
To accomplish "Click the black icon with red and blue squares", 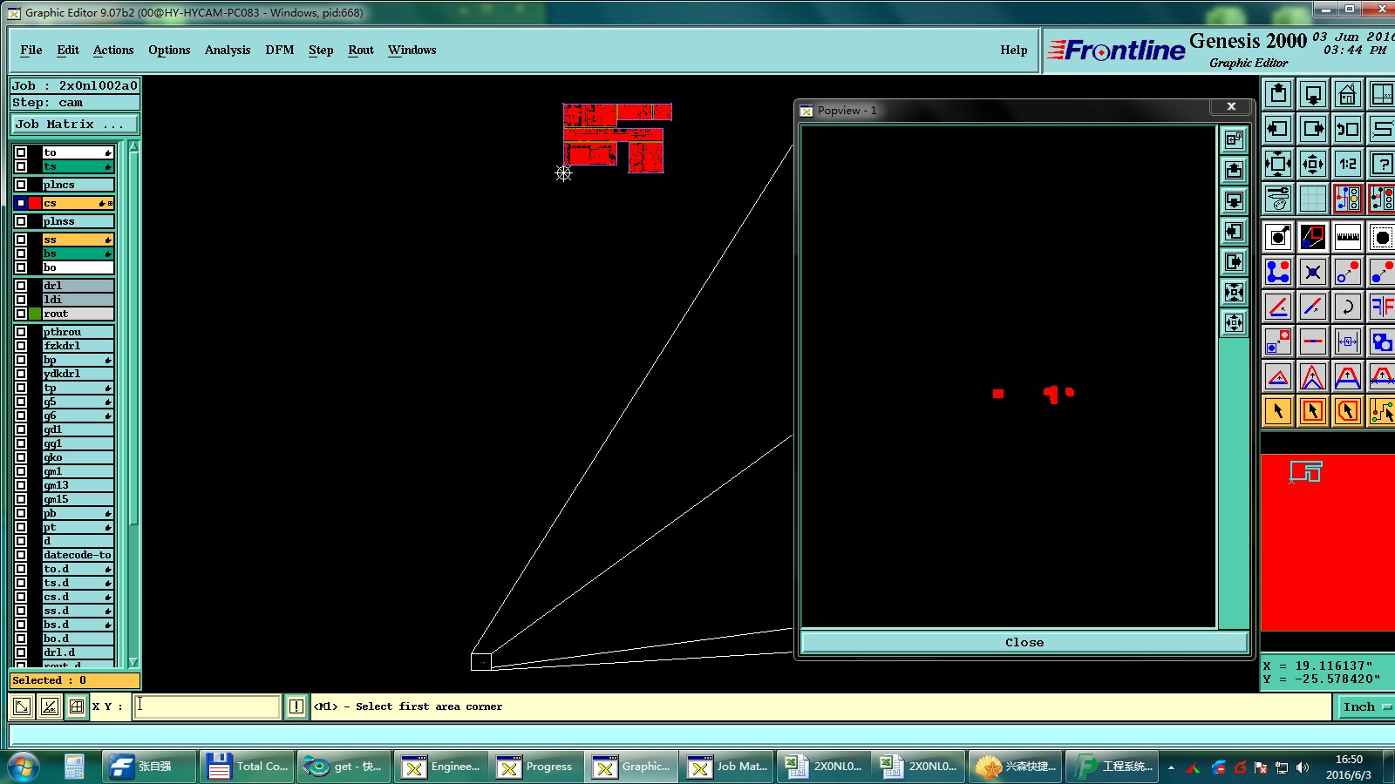I will pyautogui.click(x=1313, y=236).
